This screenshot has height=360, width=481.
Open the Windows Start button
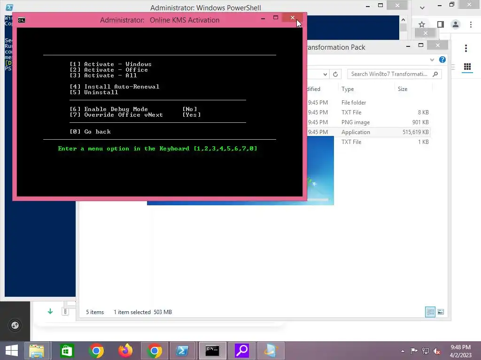point(12,351)
